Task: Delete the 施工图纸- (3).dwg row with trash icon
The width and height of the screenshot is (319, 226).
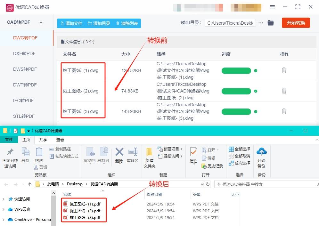Action: pyautogui.click(x=284, y=111)
